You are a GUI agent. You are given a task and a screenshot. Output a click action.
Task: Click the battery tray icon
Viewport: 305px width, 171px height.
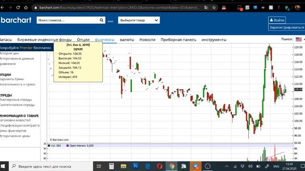pos(258,166)
